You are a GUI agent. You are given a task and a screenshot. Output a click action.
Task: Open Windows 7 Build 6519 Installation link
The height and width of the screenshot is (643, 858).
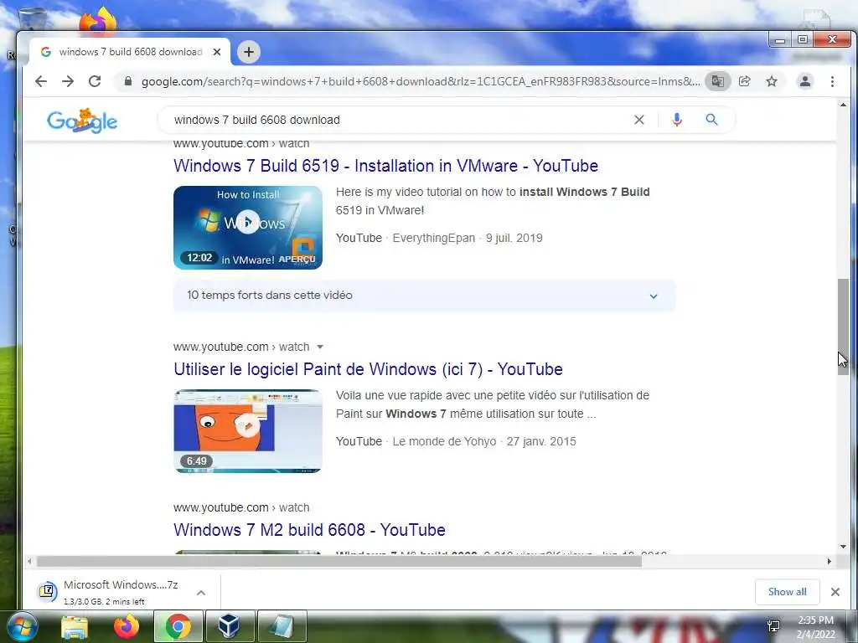pos(385,166)
